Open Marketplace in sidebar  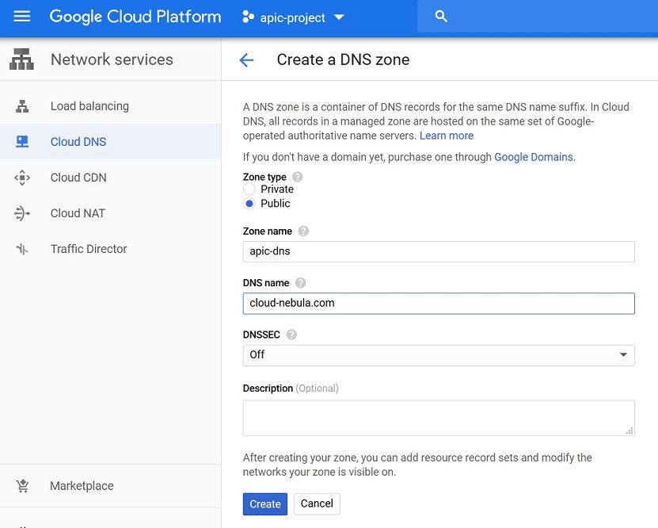110,486
